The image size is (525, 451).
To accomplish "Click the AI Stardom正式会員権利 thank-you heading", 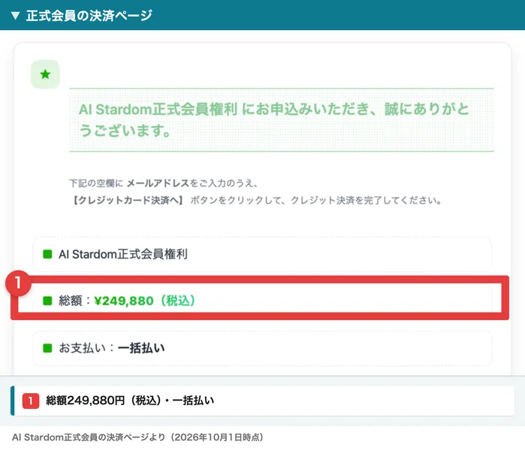I will point(273,120).
